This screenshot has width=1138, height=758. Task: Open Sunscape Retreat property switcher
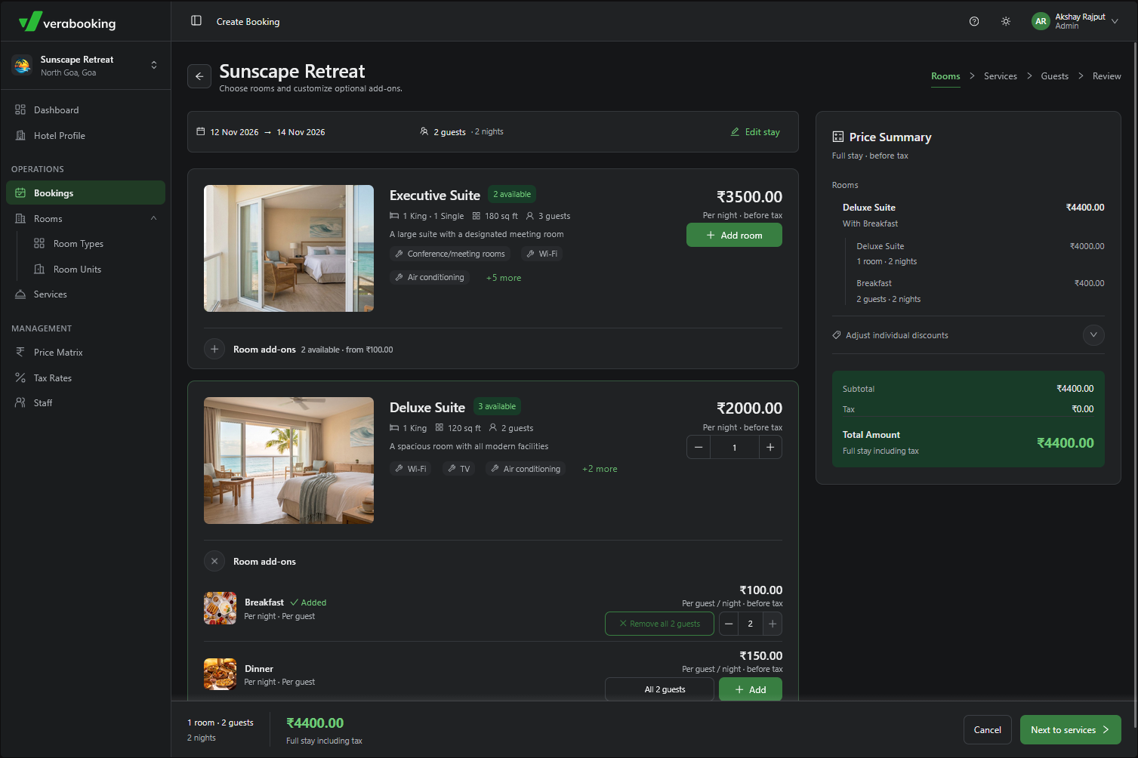(x=85, y=65)
